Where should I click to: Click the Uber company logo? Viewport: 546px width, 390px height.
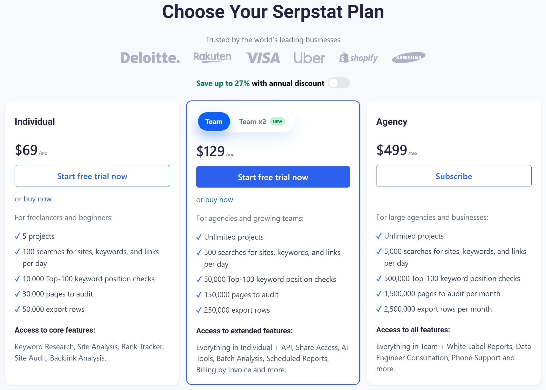309,57
